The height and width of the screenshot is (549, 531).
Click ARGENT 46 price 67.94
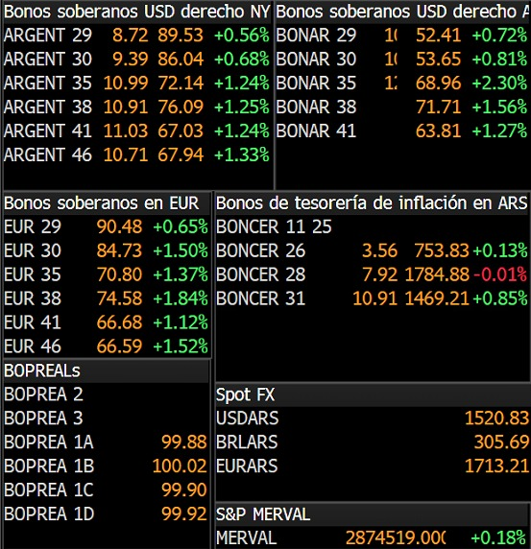pos(181,155)
